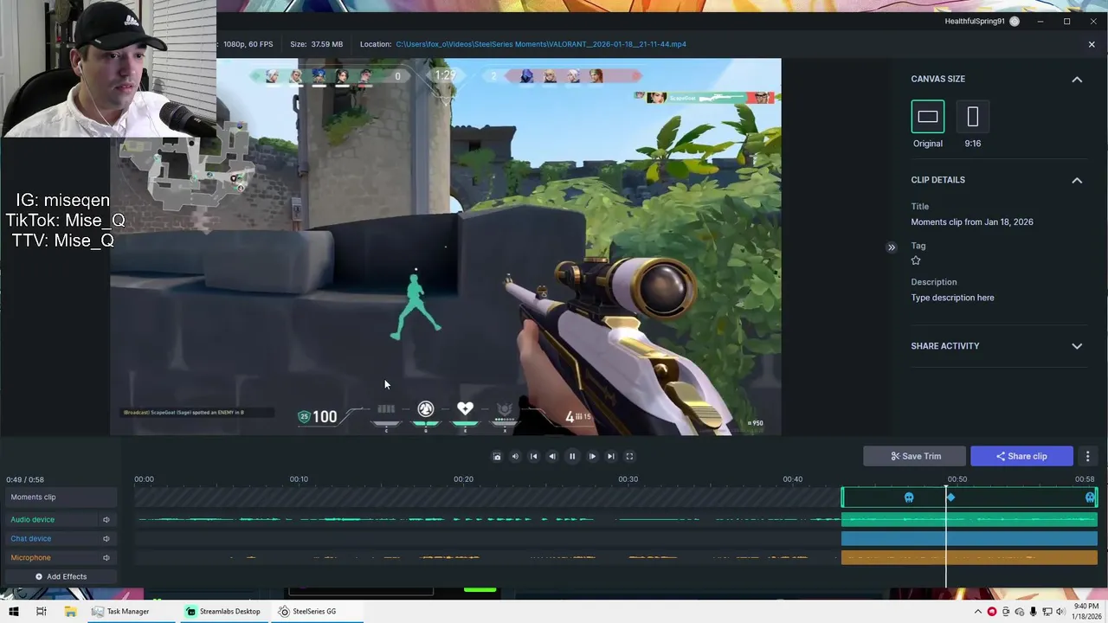Click the orange Microphone audio segment
The image size is (1108, 623).
coord(969,558)
